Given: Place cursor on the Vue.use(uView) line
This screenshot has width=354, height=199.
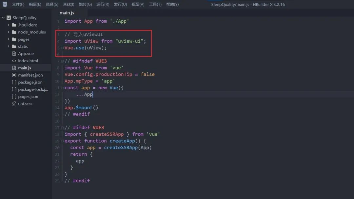Looking at the screenshot, I should (86, 48).
